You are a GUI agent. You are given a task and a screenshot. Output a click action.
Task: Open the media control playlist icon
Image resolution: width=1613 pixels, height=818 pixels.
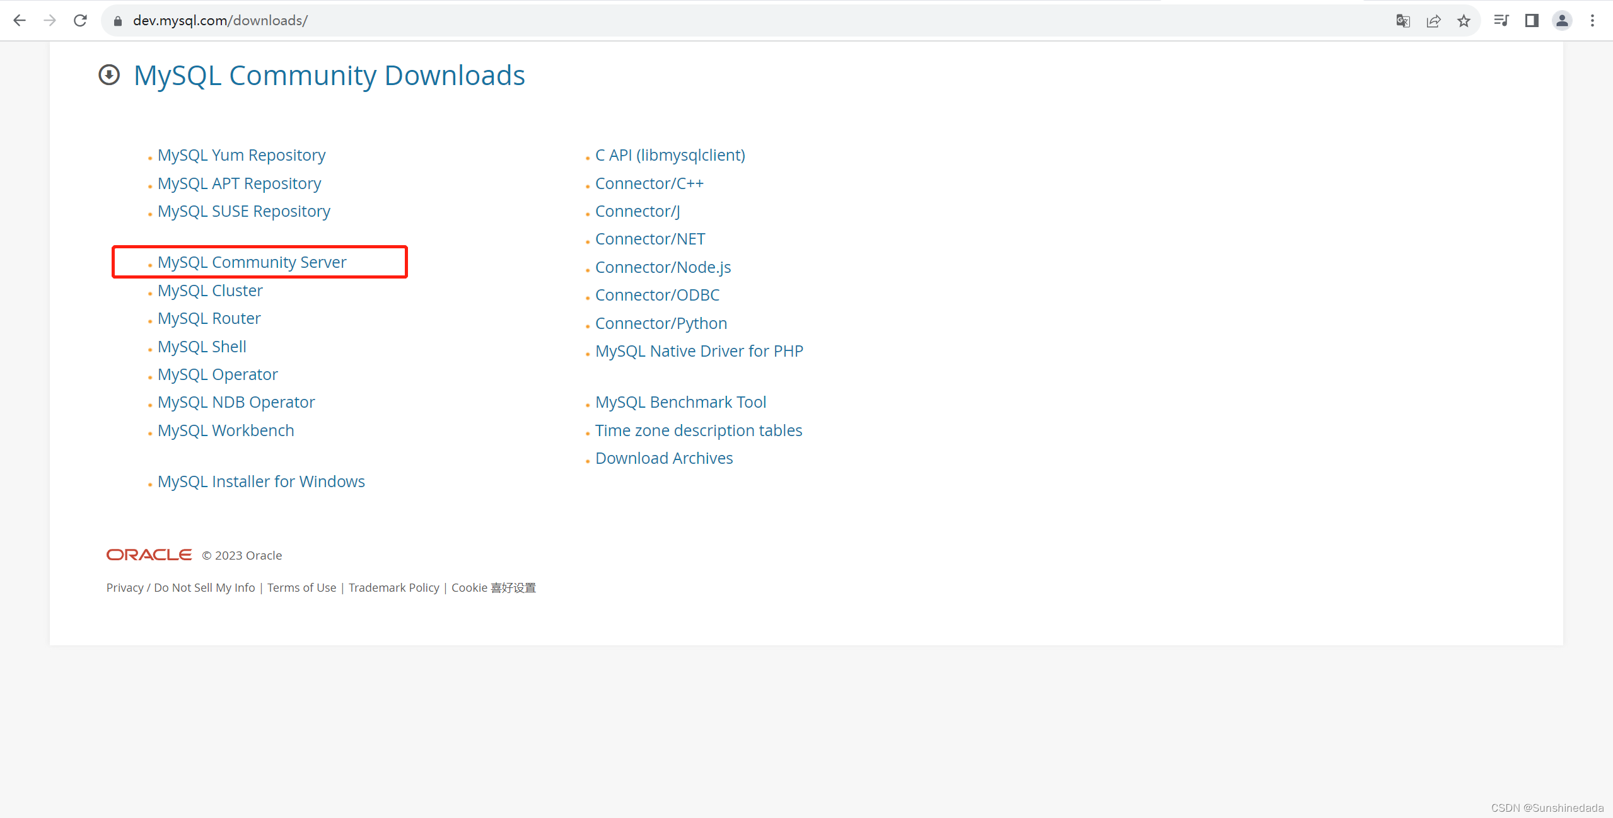point(1501,21)
